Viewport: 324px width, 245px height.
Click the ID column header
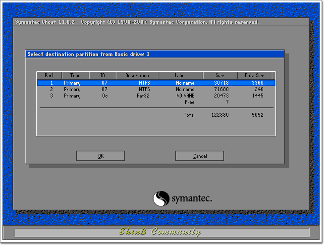click(103, 75)
